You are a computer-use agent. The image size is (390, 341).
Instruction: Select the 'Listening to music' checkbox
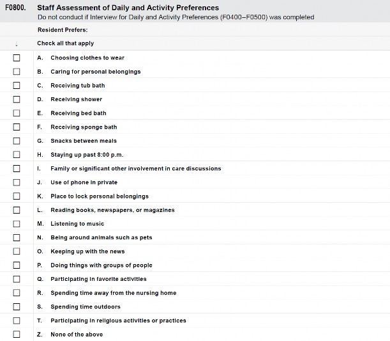coord(17,224)
